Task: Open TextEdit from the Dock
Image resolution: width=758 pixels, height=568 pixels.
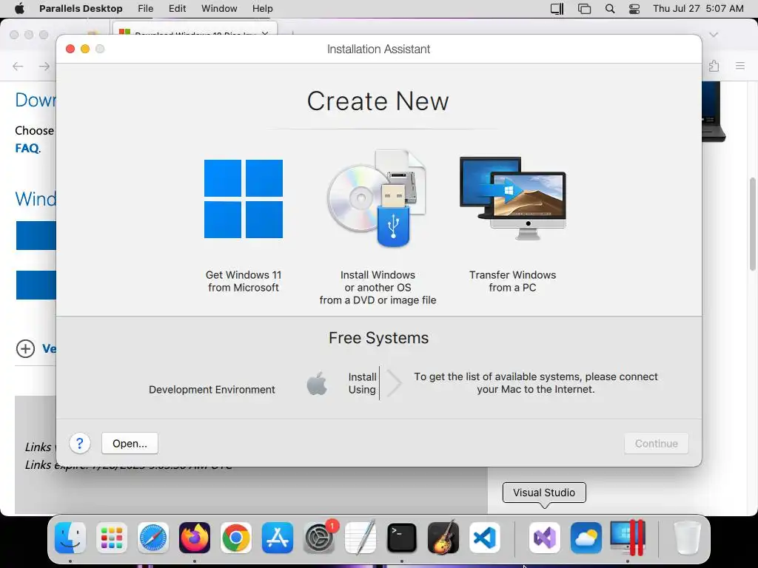Action: pyautogui.click(x=360, y=538)
